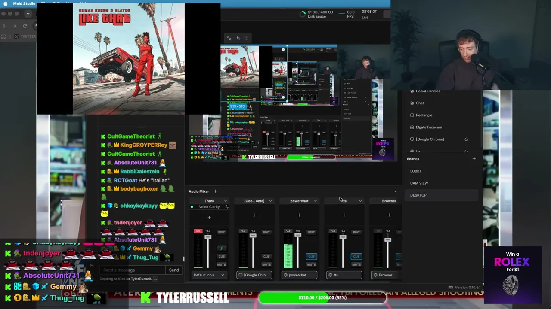The image size is (551, 309).
Task: Add an effect to the Track channel
Action: pos(209,218)
